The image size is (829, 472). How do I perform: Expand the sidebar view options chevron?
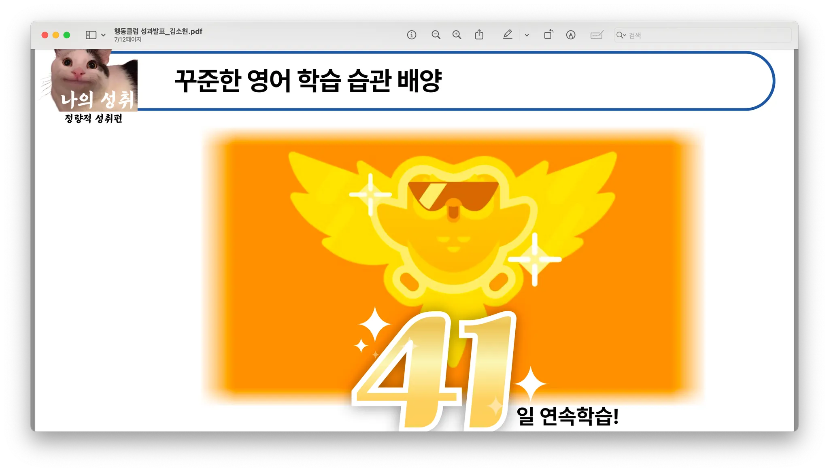pos(103,35)
